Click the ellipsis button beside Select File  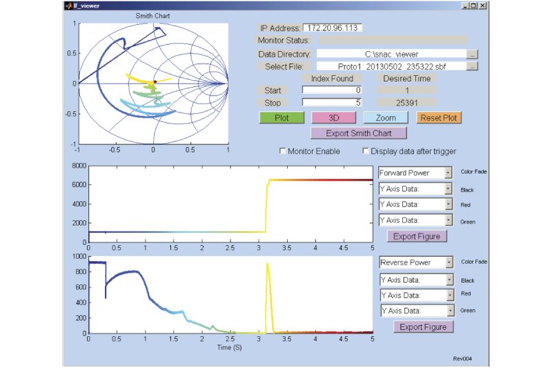[x=472, y=67]
